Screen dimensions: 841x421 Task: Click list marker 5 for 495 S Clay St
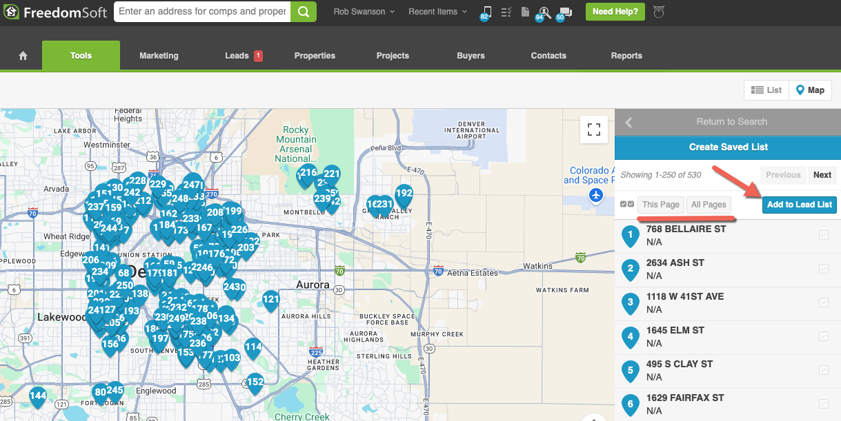(x=630, y=371)
